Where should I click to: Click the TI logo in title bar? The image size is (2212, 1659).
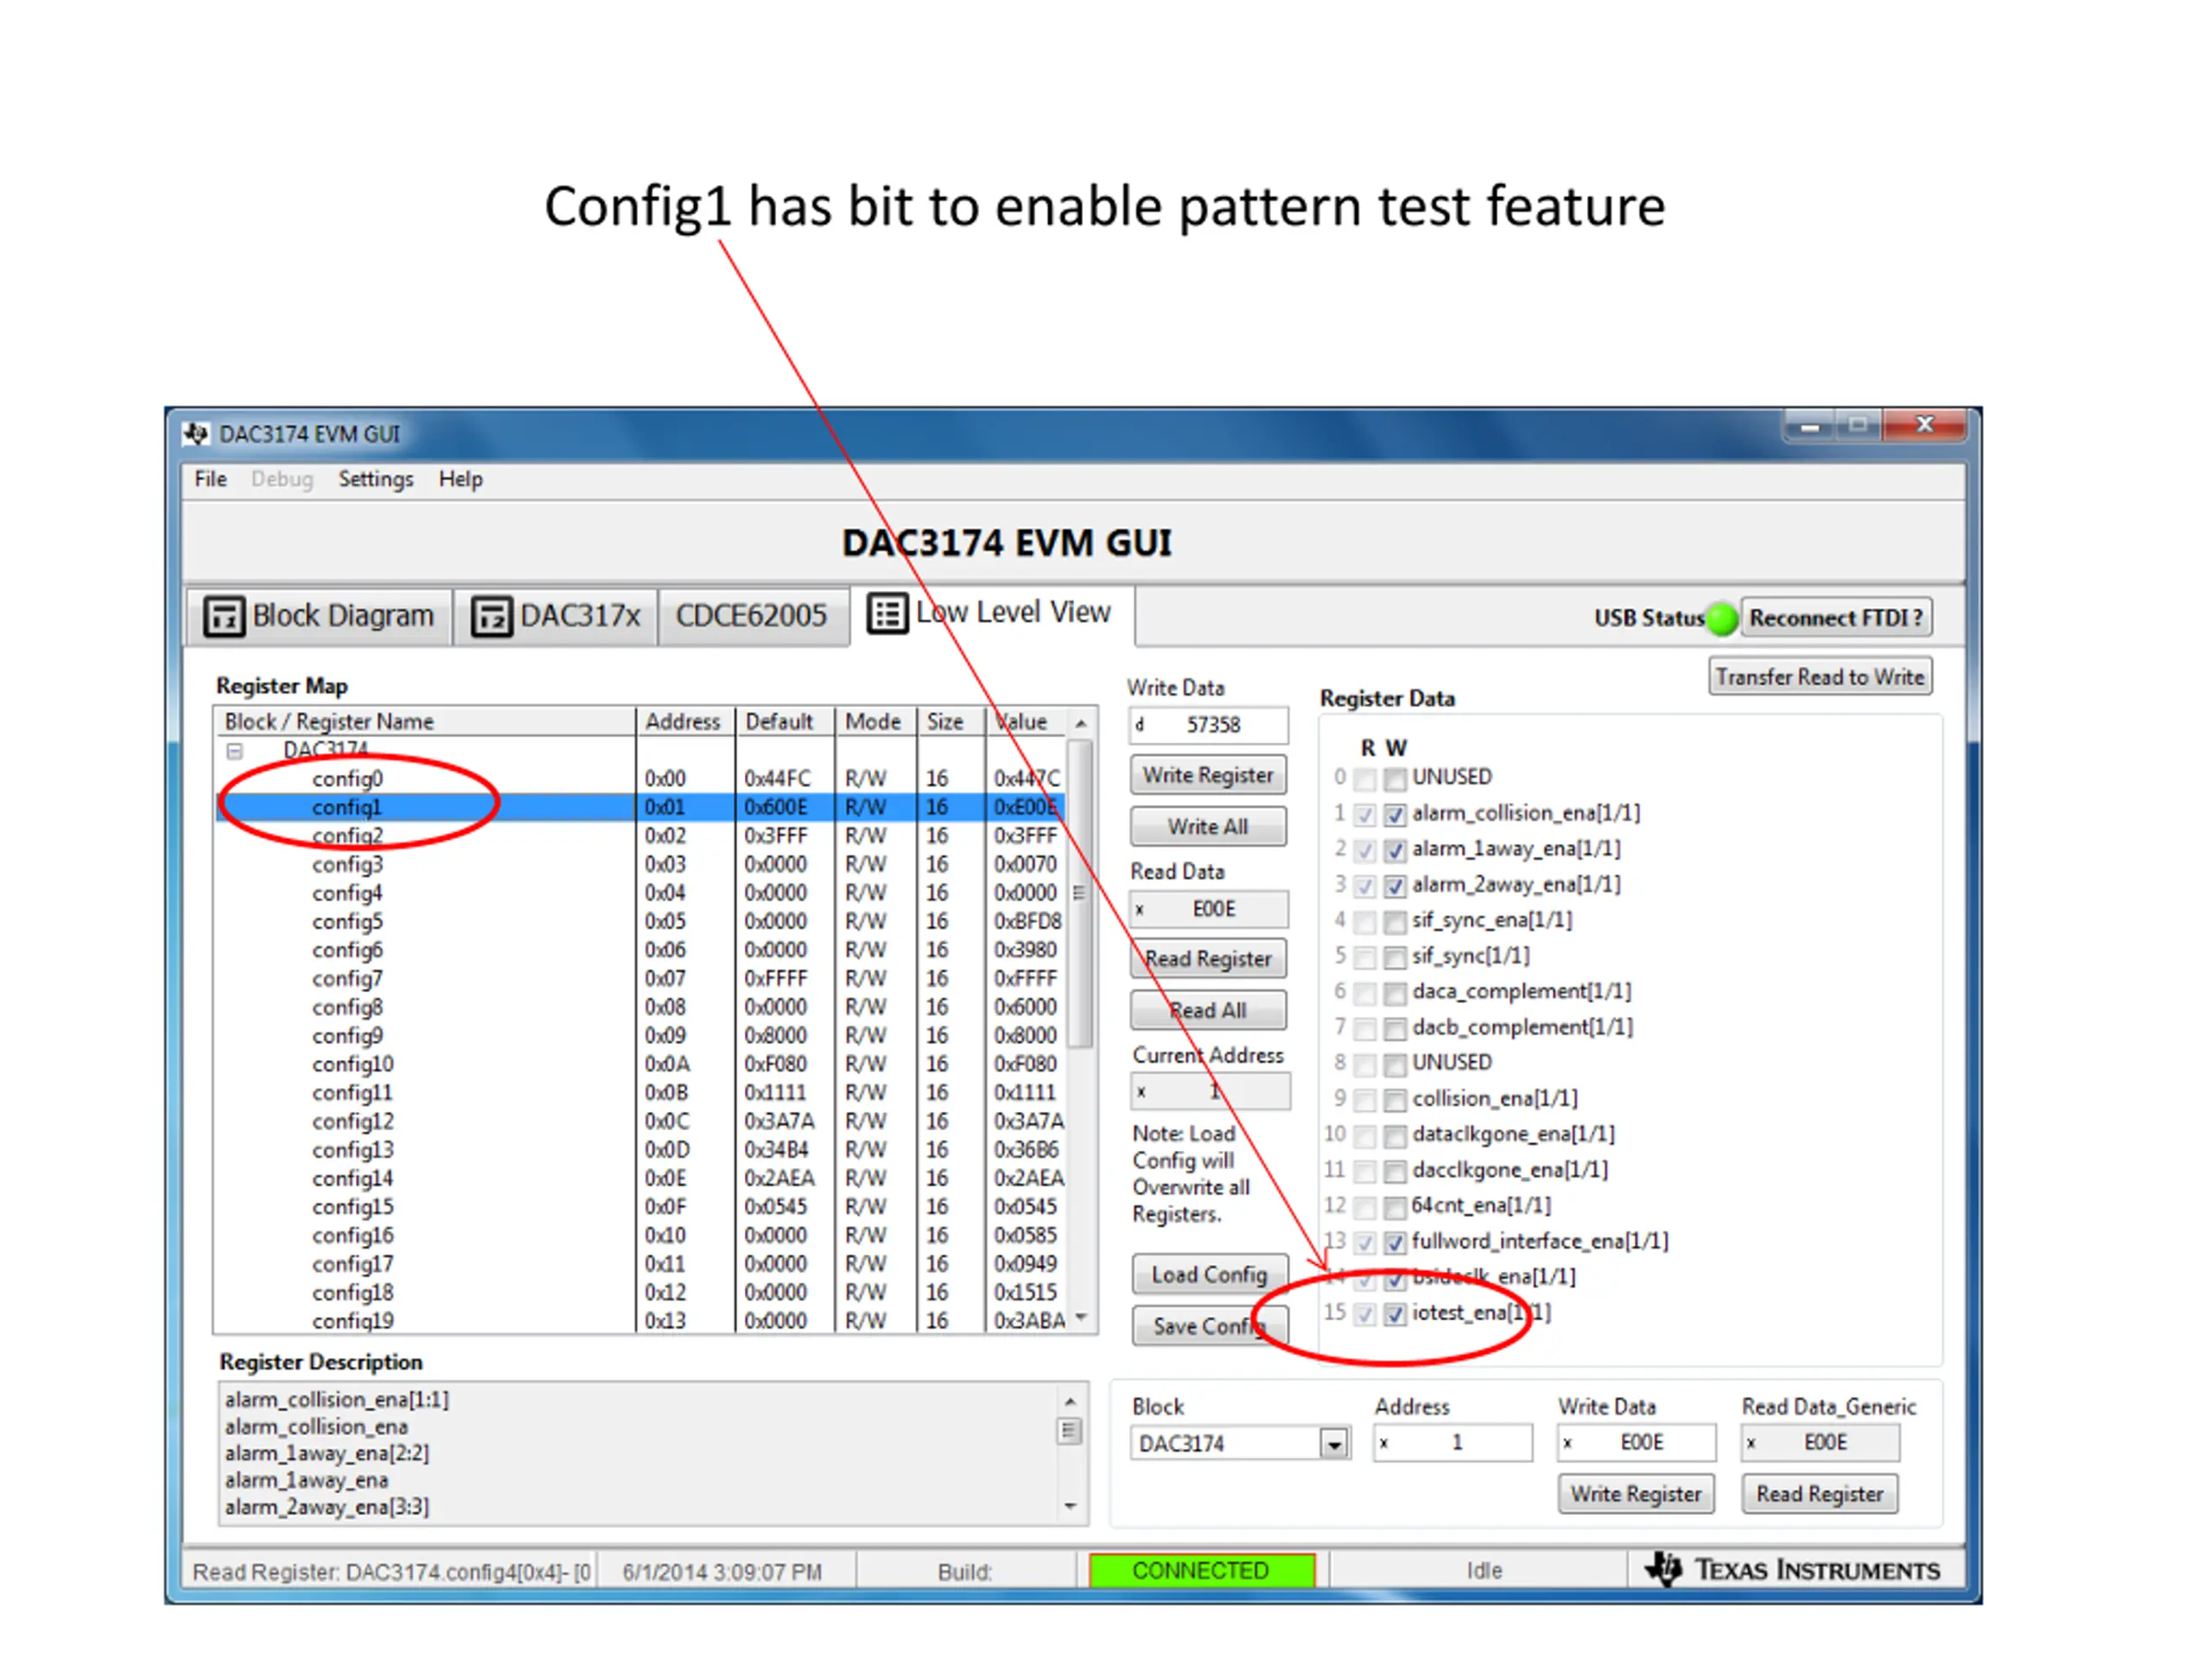(x=196, y=434)
